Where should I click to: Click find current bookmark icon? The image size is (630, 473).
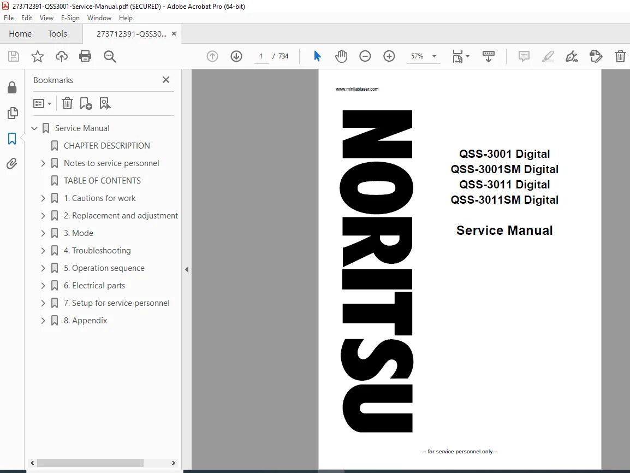point(105,104)
